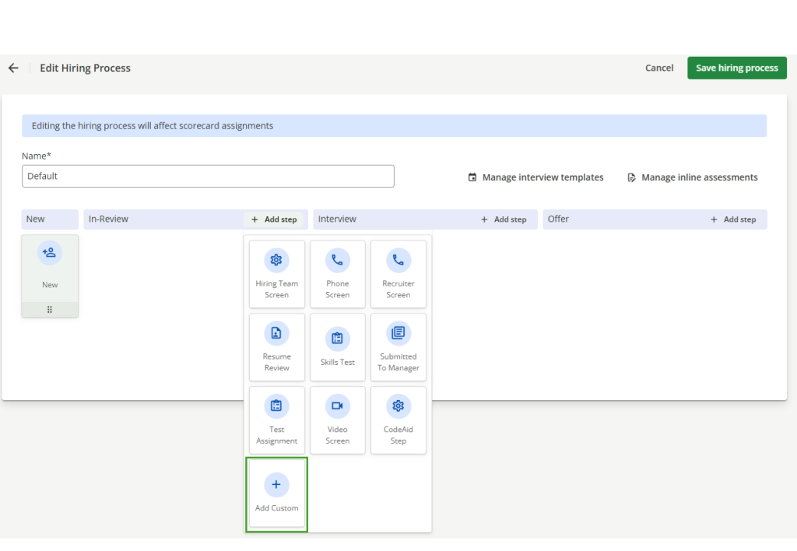Select the Video Screen step
797x551 pixels.
(x=337, y=419)
